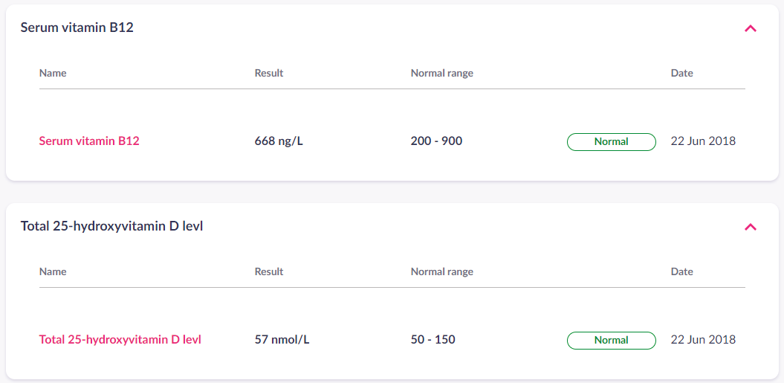Viewport: 784px width, 383px height.
Task: Click the Total 25-hydroxyvitamin D levl card heading
Action: tap(111, 226)
